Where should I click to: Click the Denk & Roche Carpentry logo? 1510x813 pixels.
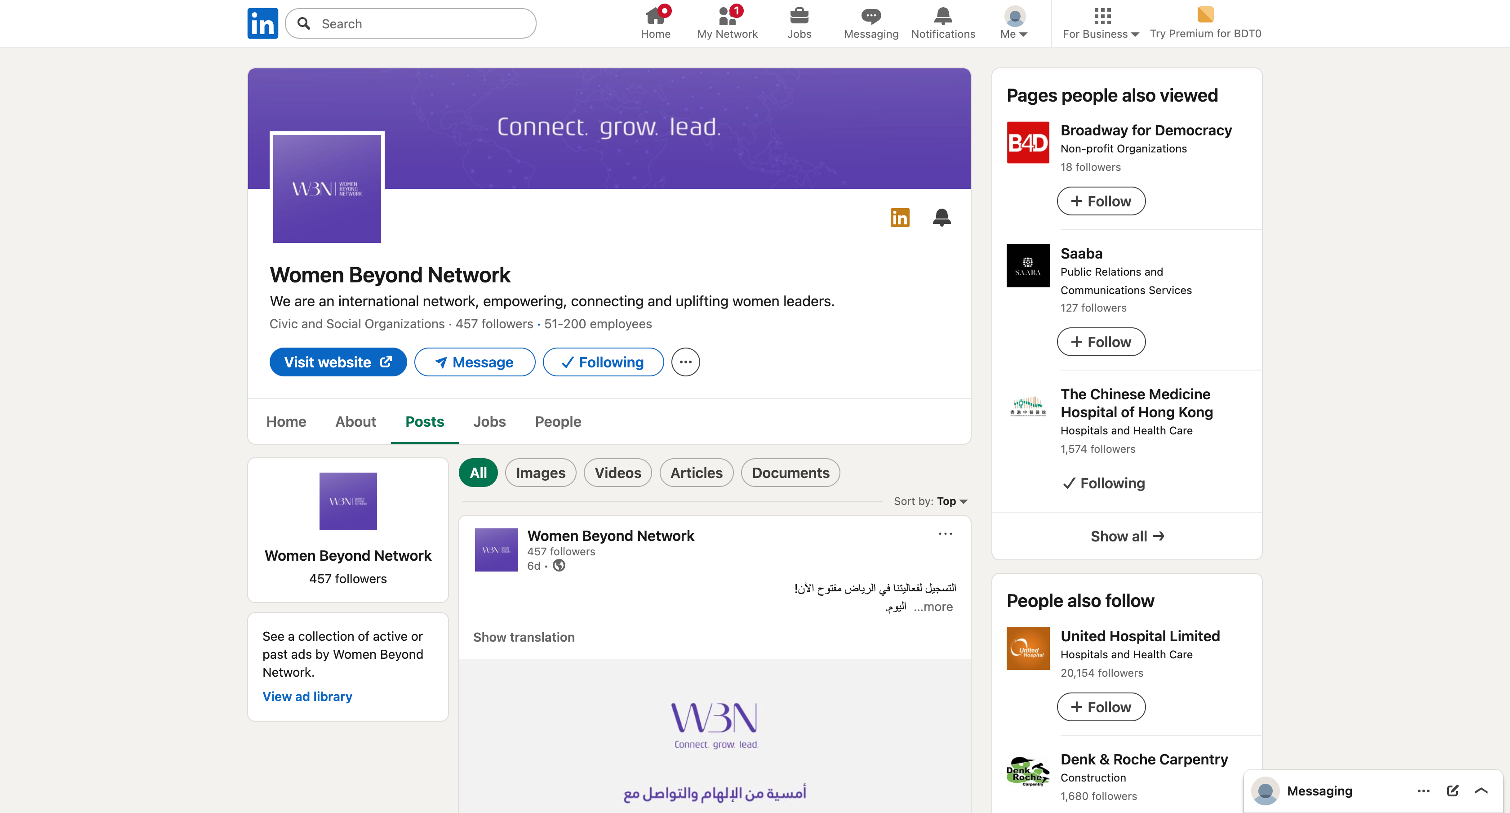pos(1028,771)
